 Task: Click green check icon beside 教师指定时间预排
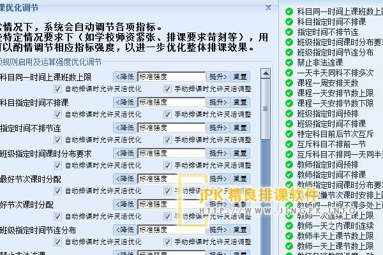coord(289,164)
